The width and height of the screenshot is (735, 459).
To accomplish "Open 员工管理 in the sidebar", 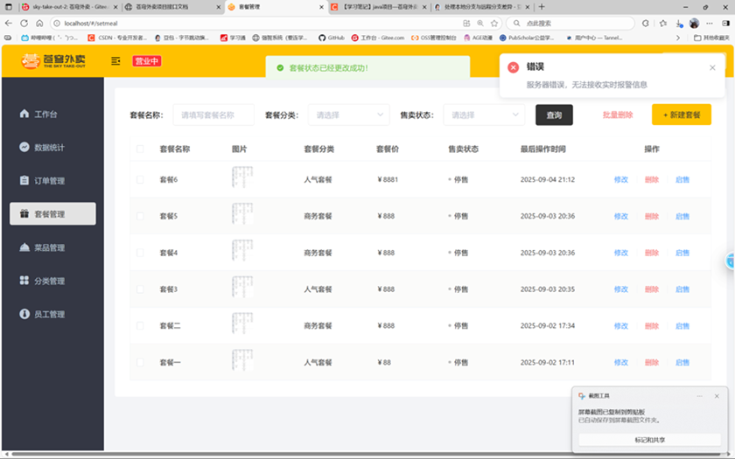I will click(49, 314).
